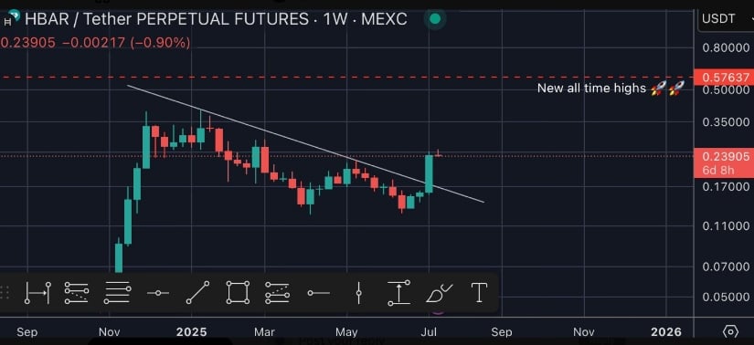Choose the Rectangle shape tool
754x345 pixels.
tap(238, 293)
